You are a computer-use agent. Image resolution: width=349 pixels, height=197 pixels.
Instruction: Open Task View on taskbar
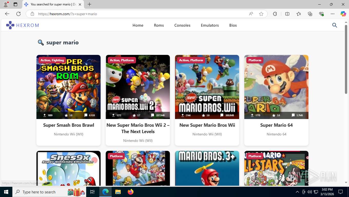92,192
